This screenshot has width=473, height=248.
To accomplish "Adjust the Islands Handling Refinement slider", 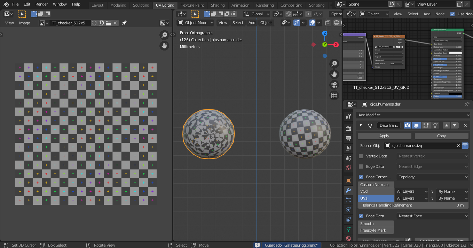I will coord(413,205).
